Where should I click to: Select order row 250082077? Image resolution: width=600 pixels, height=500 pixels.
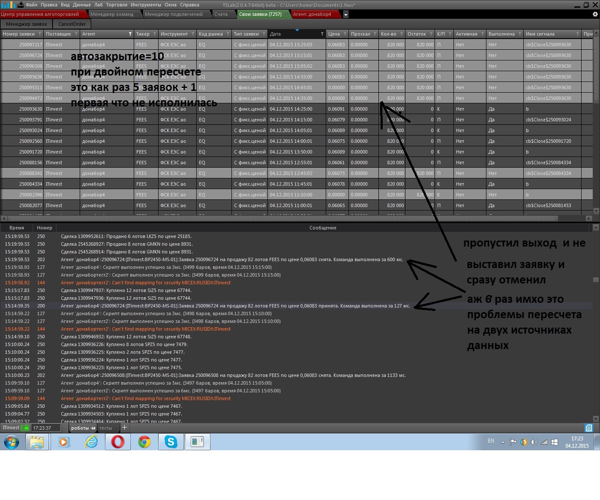(297, 205)
